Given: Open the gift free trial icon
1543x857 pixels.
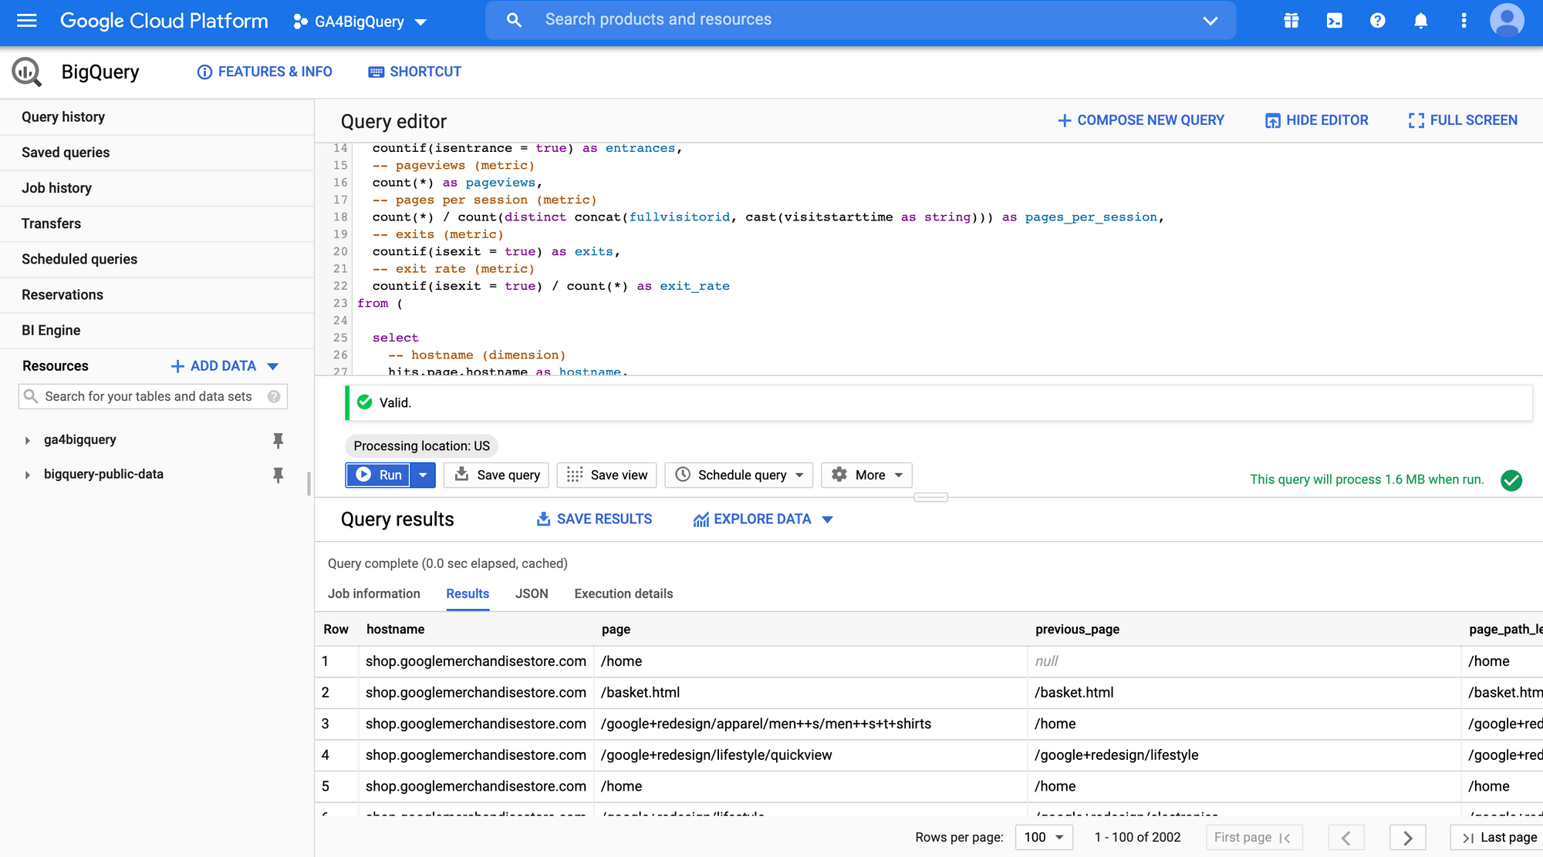Looking at the screenshot, I should (1291, 21).
